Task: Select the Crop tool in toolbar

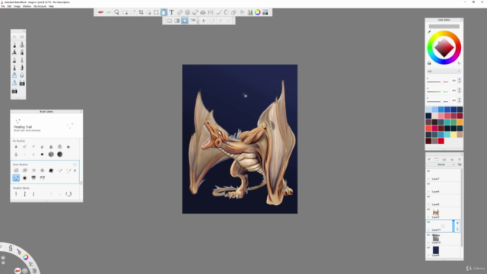Action: 141,12
